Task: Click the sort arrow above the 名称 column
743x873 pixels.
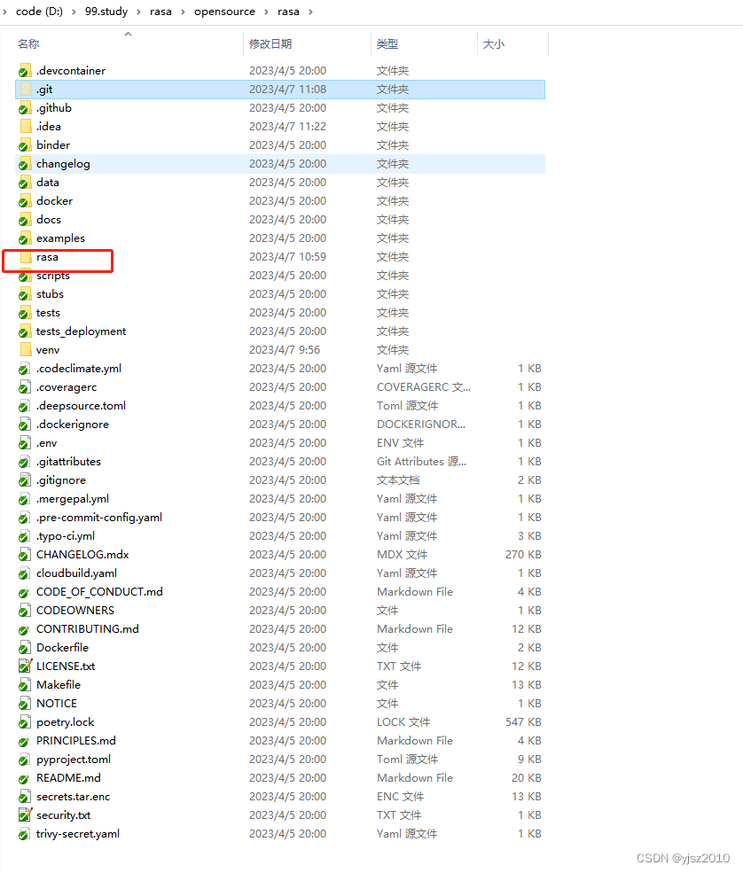Action: pyautogui.click(x=128, y=35)
